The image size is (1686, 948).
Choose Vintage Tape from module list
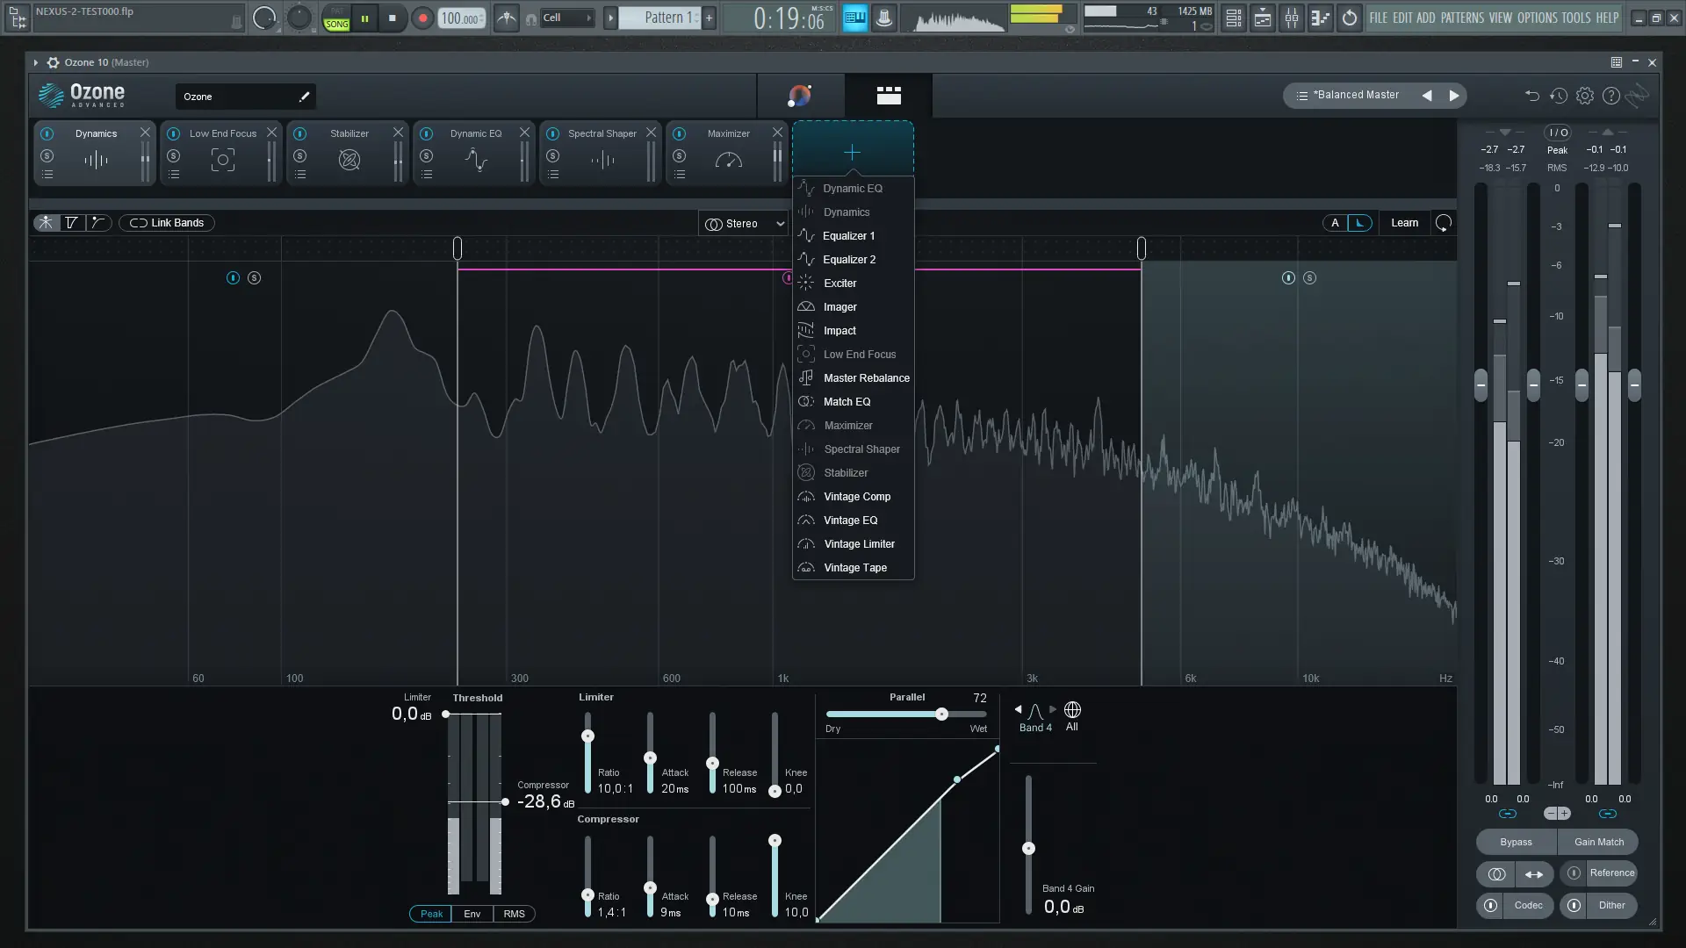(x=854, y=568)
